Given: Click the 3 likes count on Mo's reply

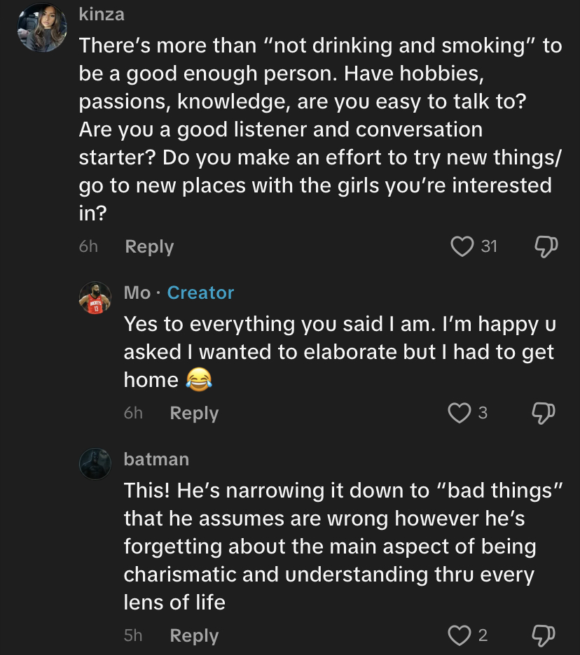Looking at the screenshot, I should [483, 414].
